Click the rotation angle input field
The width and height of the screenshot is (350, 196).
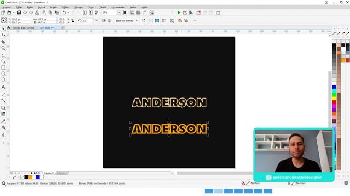coord(87,21)
